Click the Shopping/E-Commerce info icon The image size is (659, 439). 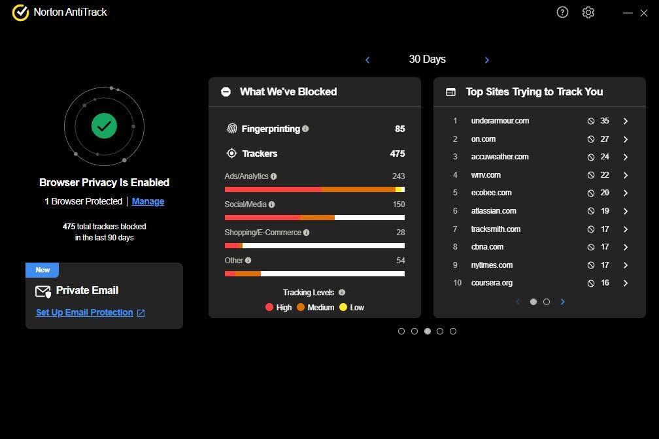pyautogui.click(x=306, y=233)
